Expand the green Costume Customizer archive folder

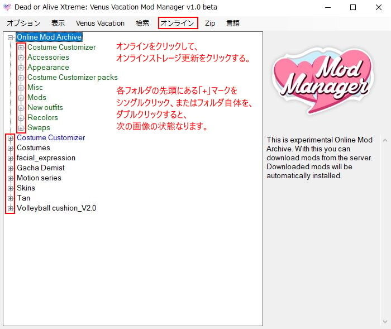click(21, 47)
